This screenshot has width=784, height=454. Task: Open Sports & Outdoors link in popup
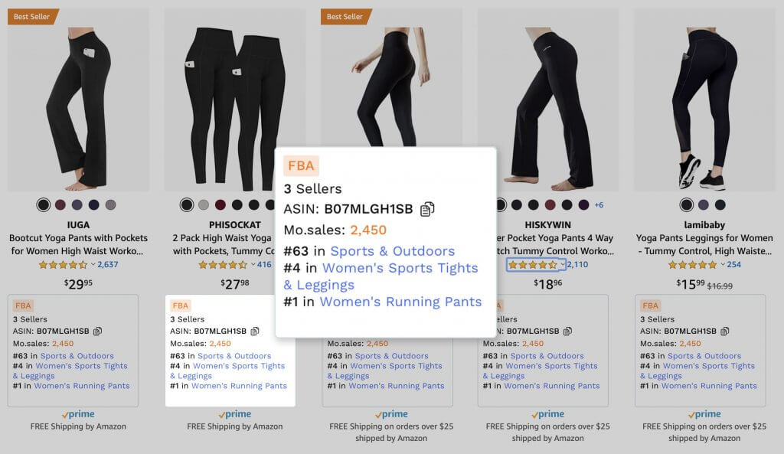click(x=393, y=251)
